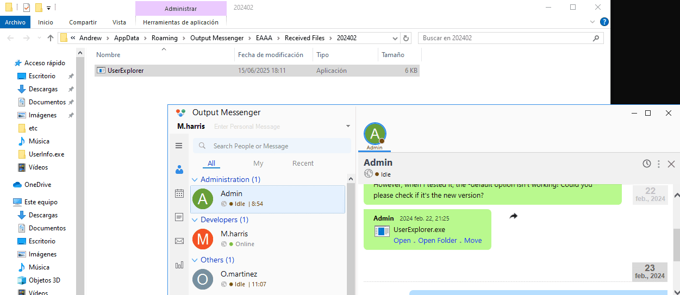The image size is (680, 295).
Task: Click the Open Folder link for UserExplorer.exe
Action: (437, 241)
